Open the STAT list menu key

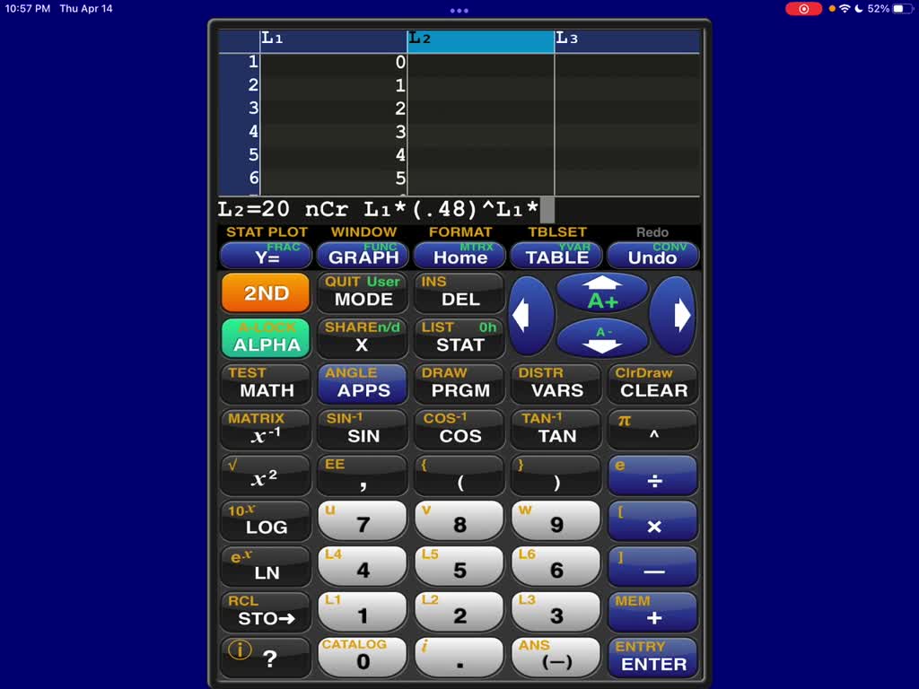click(459, 340)
